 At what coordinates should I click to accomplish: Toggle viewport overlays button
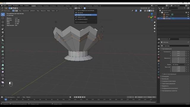click(x=140, y=11)
